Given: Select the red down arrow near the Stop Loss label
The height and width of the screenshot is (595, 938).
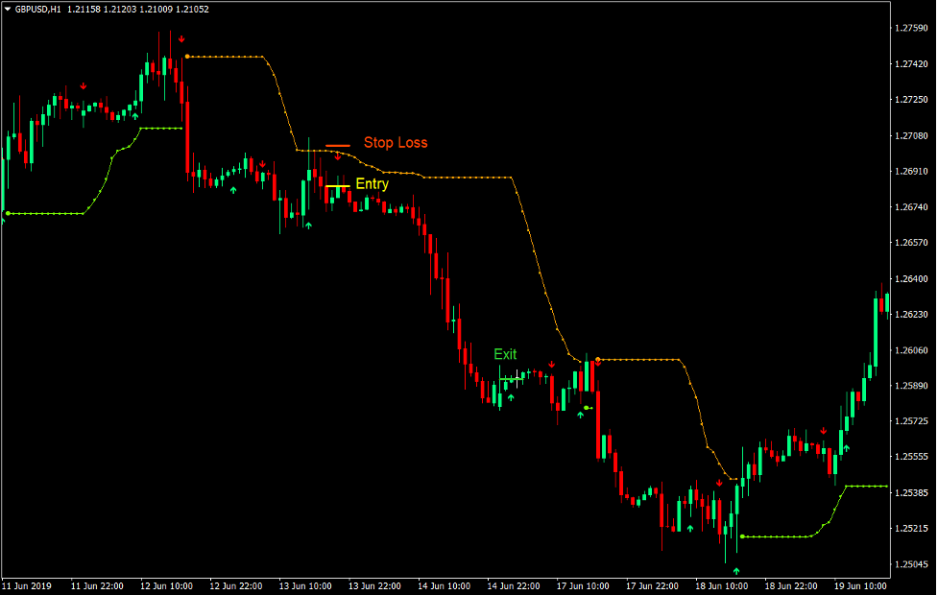Looking at the screenshot, I should click(x=338, y=157).
